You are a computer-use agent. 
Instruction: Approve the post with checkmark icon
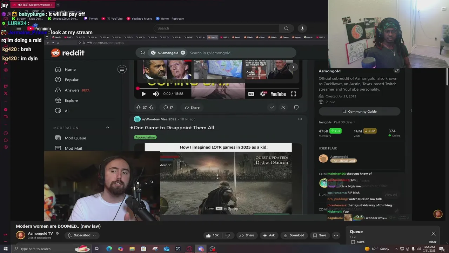272,108
